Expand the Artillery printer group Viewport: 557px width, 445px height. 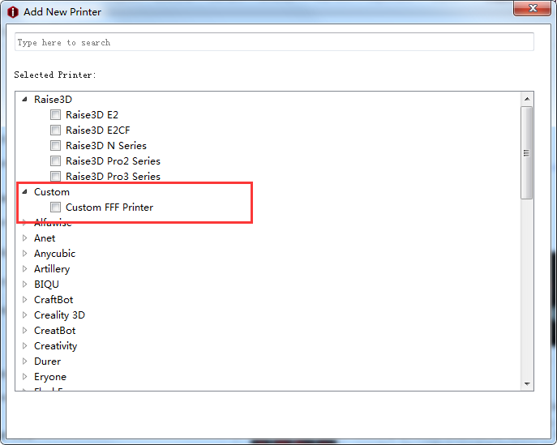point(24,269)
